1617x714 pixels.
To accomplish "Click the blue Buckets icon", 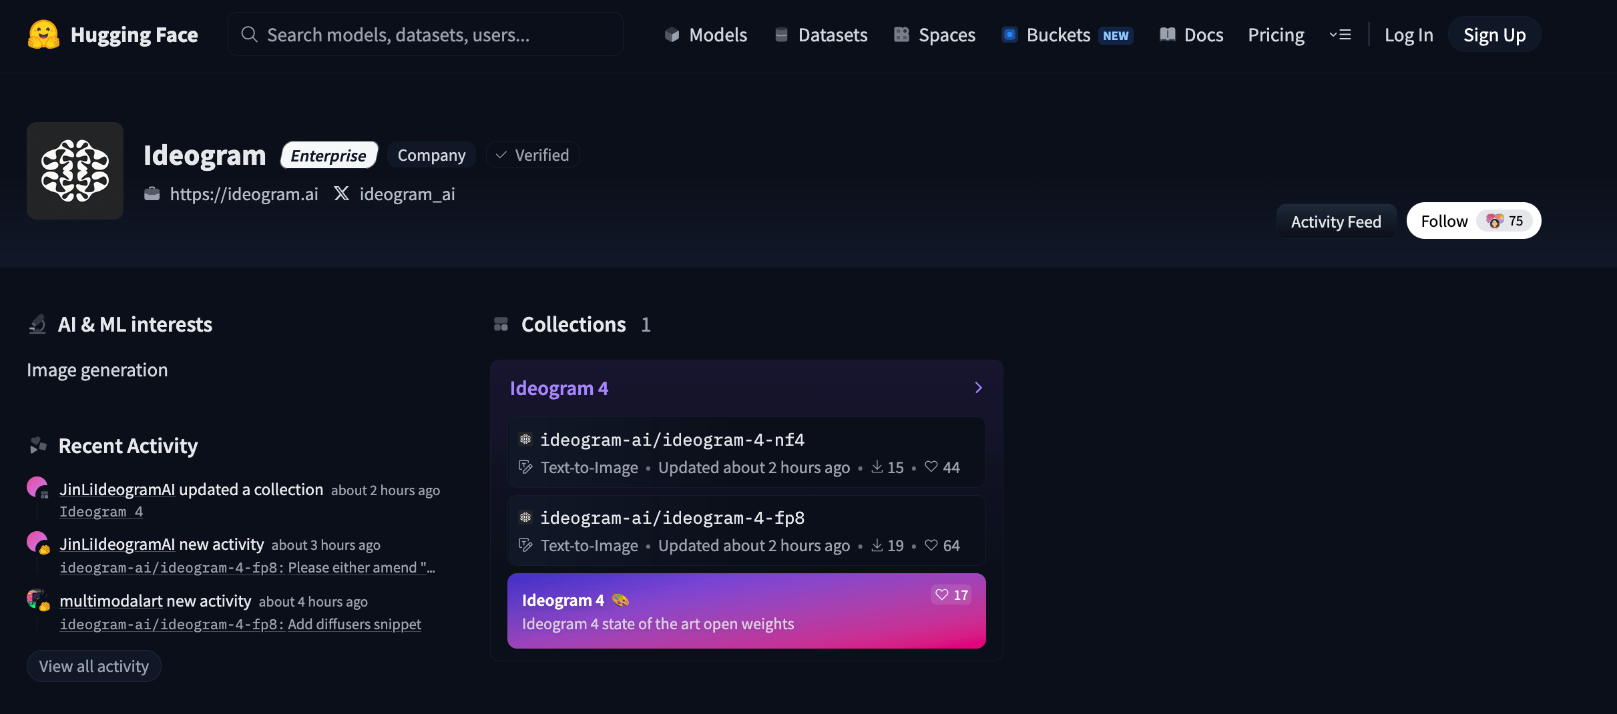I will 1009,34.
